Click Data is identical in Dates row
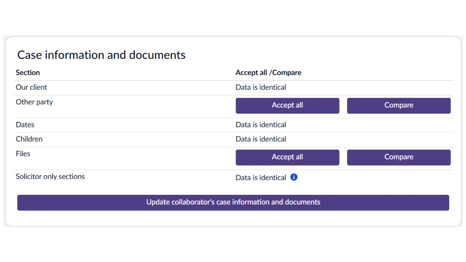 tap(261, 125)
